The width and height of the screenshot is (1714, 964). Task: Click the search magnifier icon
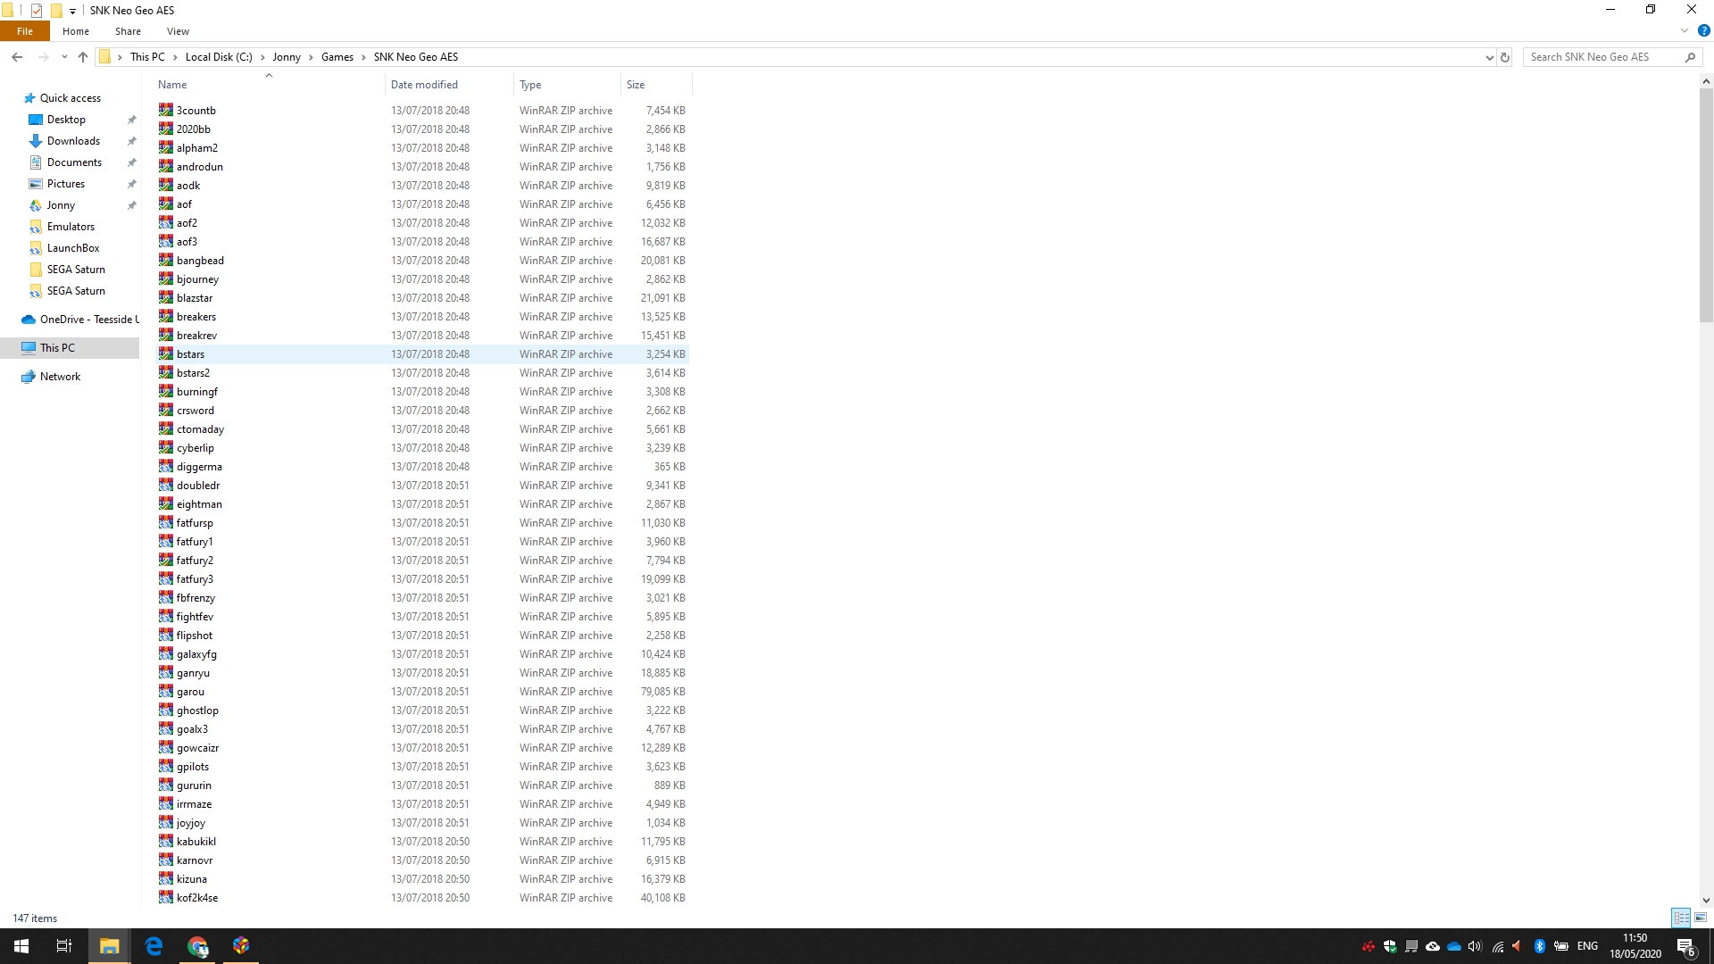tap(1690, 57)
